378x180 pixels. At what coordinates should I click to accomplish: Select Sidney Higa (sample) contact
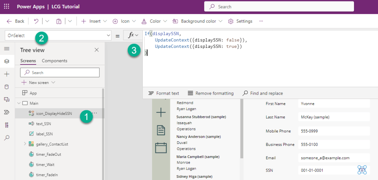194,177
